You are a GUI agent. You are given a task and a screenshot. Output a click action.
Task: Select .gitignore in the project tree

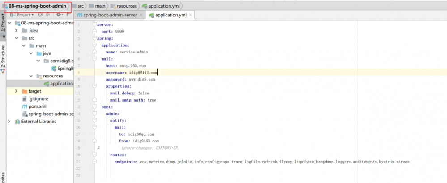[x=38, y=99]
